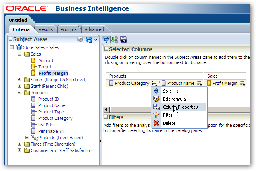Switch to the Results tab

46,29
